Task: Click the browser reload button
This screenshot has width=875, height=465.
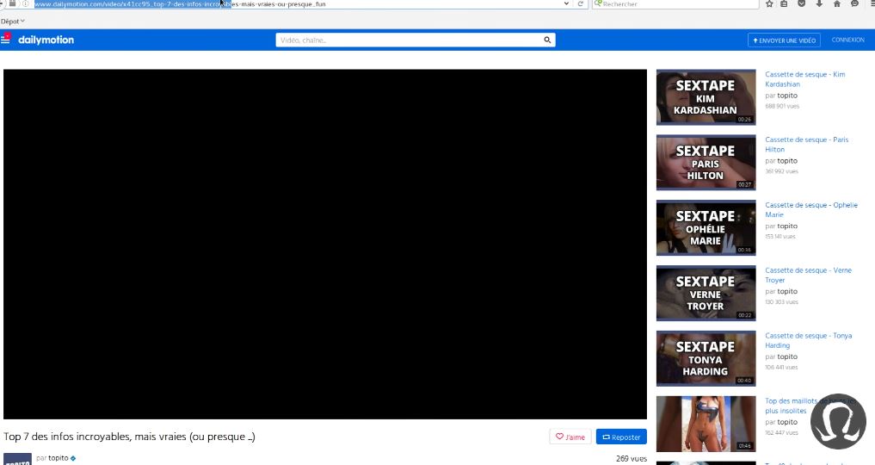Action: [581, 4]
